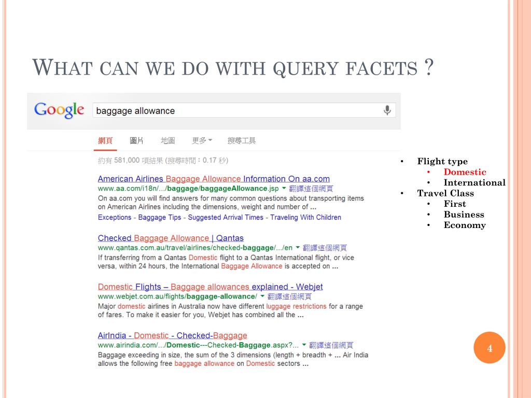Open the Suggested Arrival Times sitelink
The width and height of the screenshot is (531, 398).
click(226, 217)
